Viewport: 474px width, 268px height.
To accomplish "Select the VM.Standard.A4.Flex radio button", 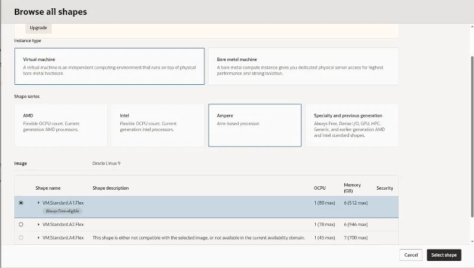I will click(21, 238).
